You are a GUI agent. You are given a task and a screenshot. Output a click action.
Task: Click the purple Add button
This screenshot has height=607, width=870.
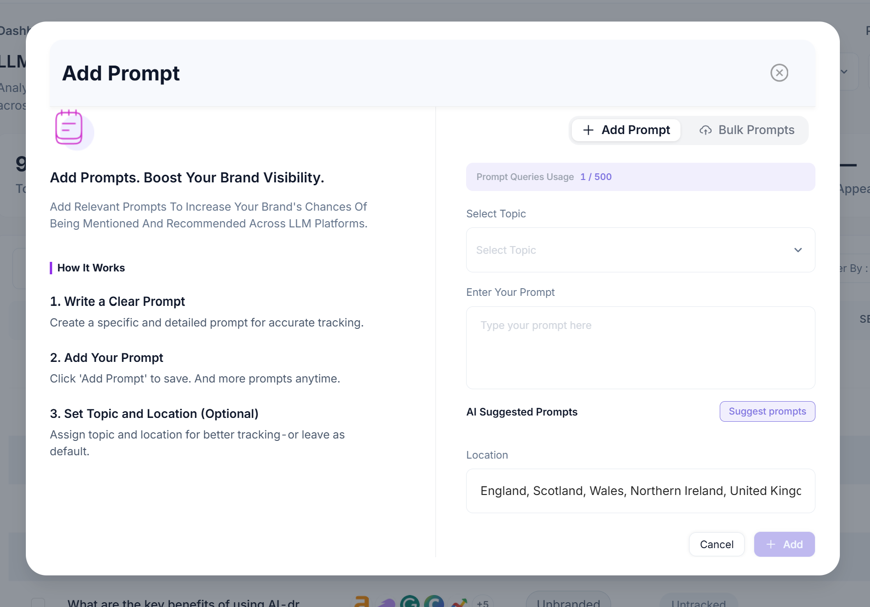tap(784, 544)
